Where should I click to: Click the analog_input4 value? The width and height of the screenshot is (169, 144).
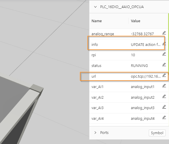tap(142, 119)
